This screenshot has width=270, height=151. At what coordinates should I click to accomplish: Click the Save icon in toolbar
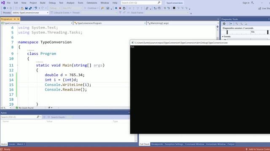click(26, 8)
